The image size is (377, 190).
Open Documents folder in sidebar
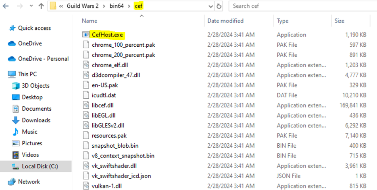pos(37,109)
